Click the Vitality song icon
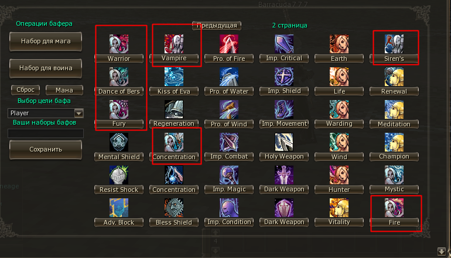This screenshot has width=451, height=258. click(339, 208)
